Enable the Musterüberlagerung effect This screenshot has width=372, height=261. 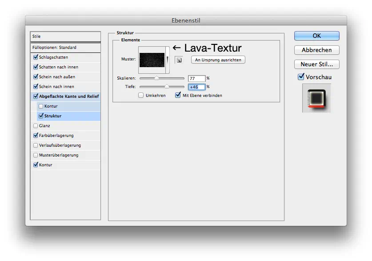[36, 155]
